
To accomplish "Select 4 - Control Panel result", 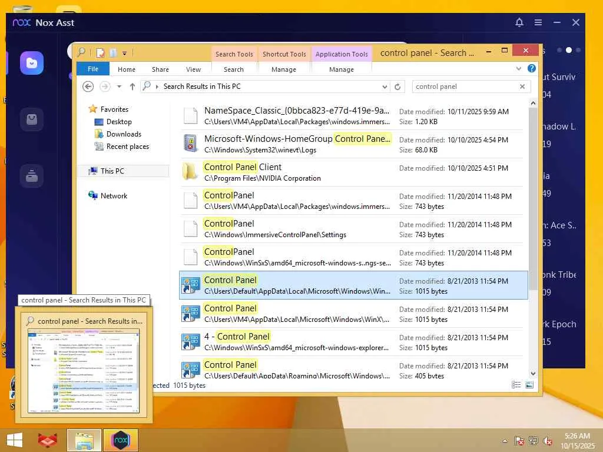I will (x=353, y=342).
